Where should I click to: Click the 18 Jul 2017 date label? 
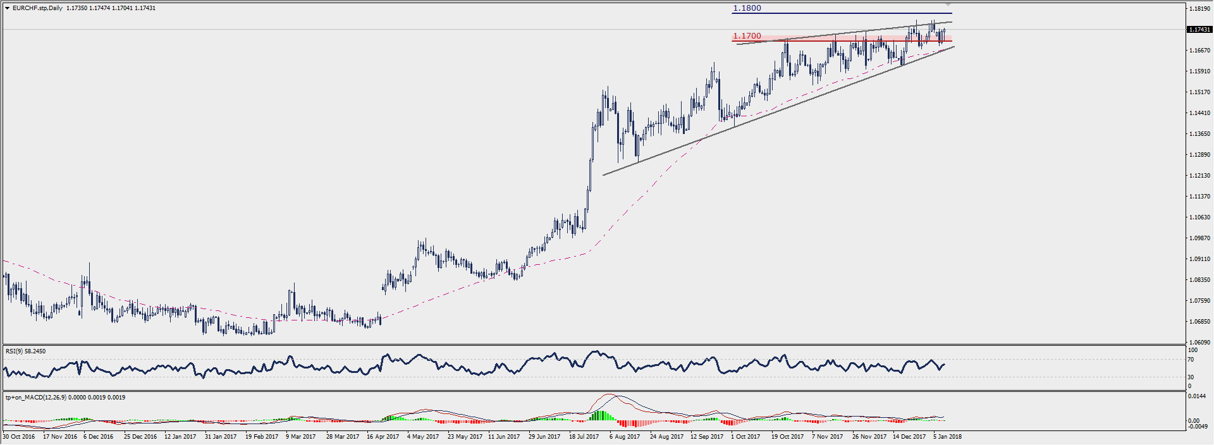tap(584, 437)
